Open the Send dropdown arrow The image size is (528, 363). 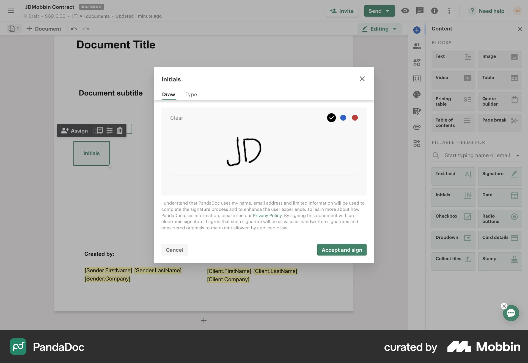[388, 11]
